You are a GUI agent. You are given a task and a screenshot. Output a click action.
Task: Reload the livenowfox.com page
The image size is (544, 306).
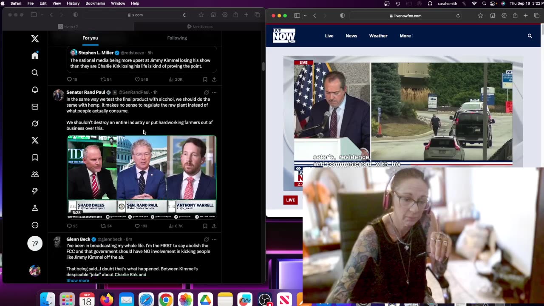(458, 16)
